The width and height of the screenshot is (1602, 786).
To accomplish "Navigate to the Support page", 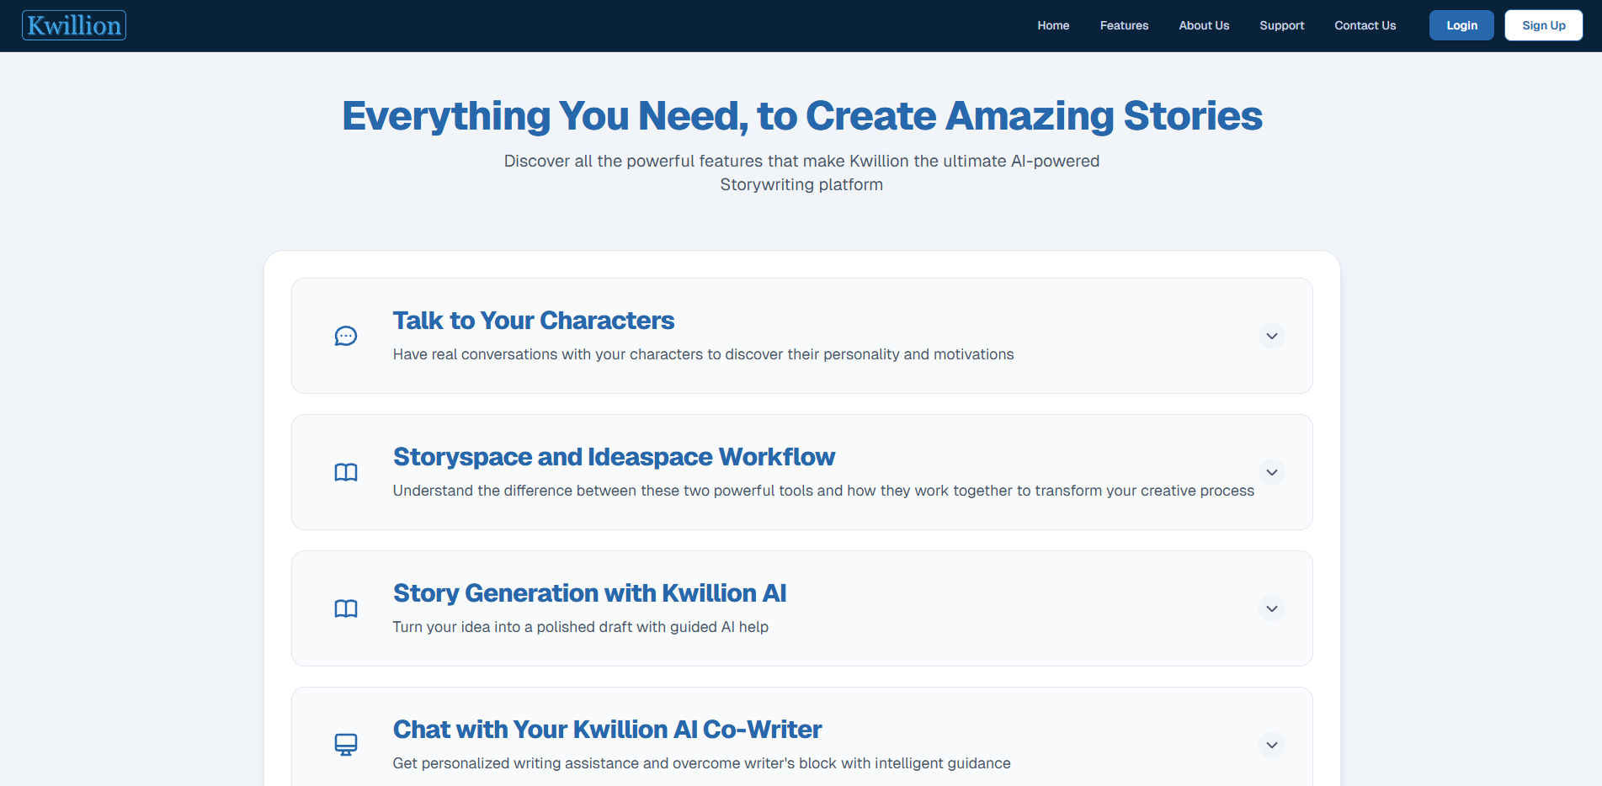I will coord(1281,25).
